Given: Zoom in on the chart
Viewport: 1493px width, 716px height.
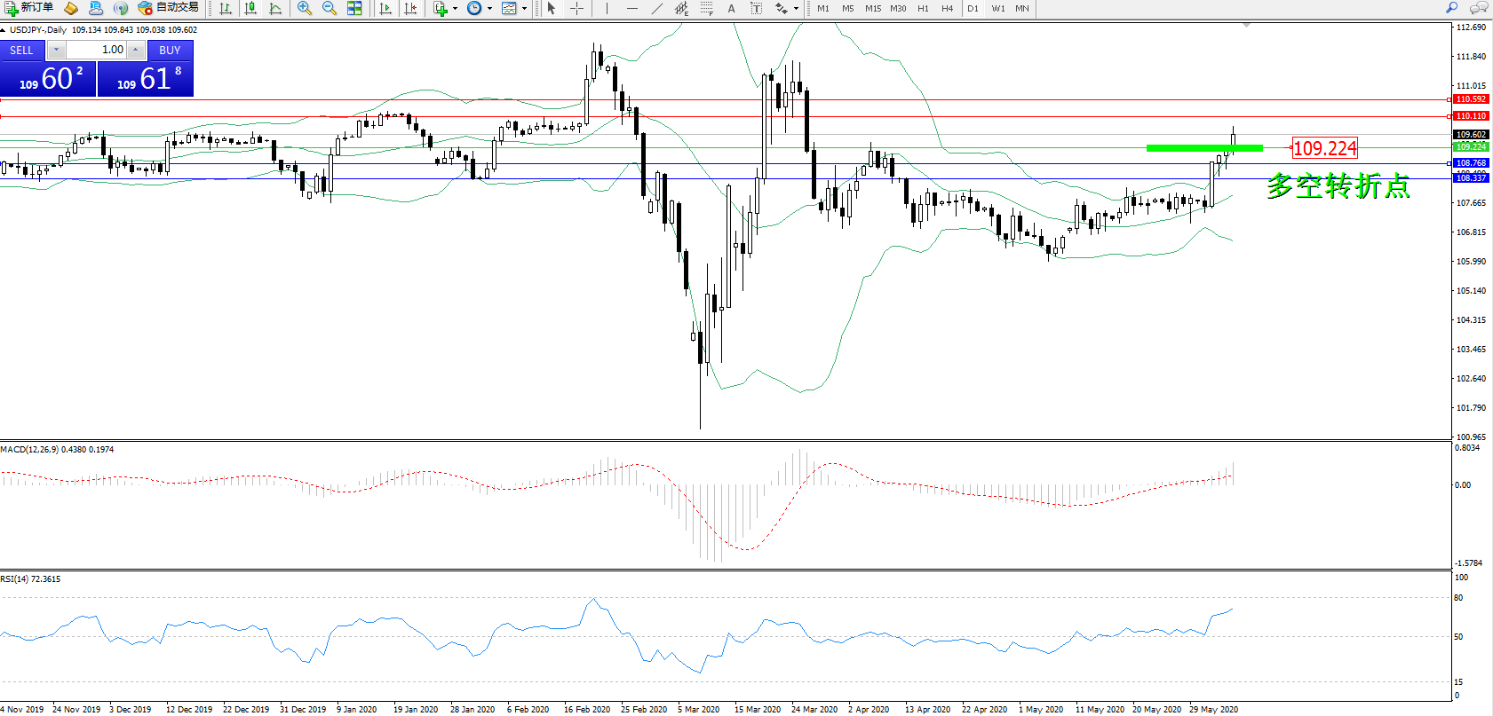Looking at the screenshot, I should tap(305, 8).
